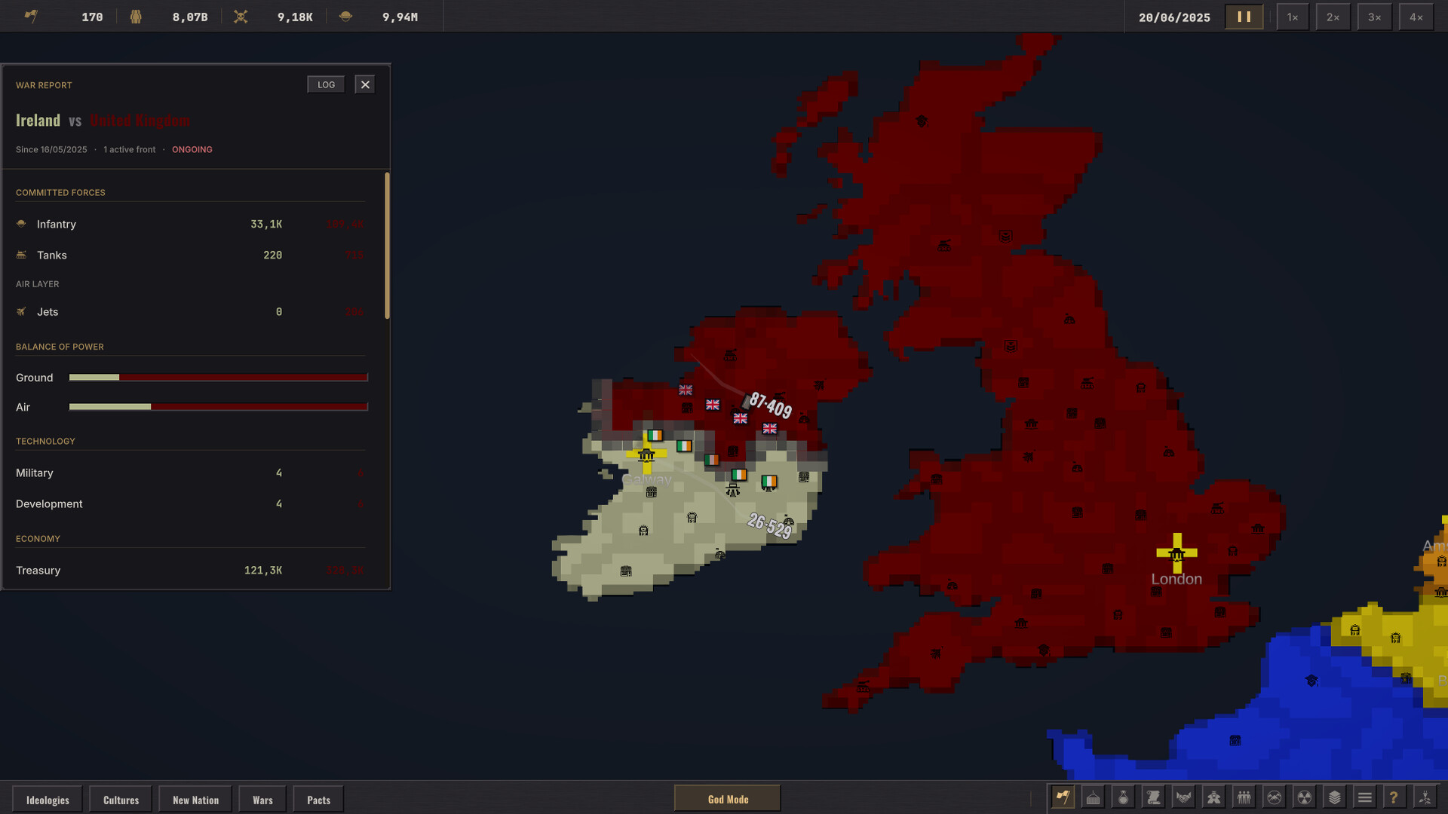Click the nations count 170 in top bar

(92, 17)
